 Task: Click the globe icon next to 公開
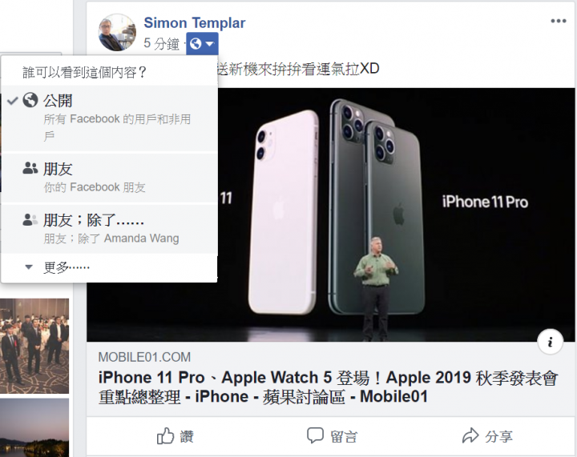(x=30, y=100)
